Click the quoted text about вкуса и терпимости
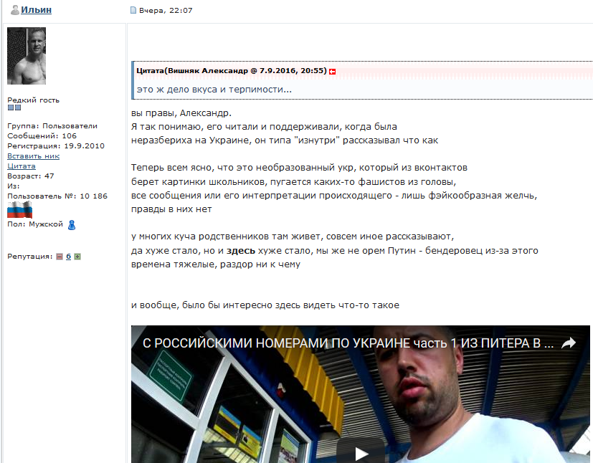This screenshot has width=593, height=463. click(x=214, y=90)
